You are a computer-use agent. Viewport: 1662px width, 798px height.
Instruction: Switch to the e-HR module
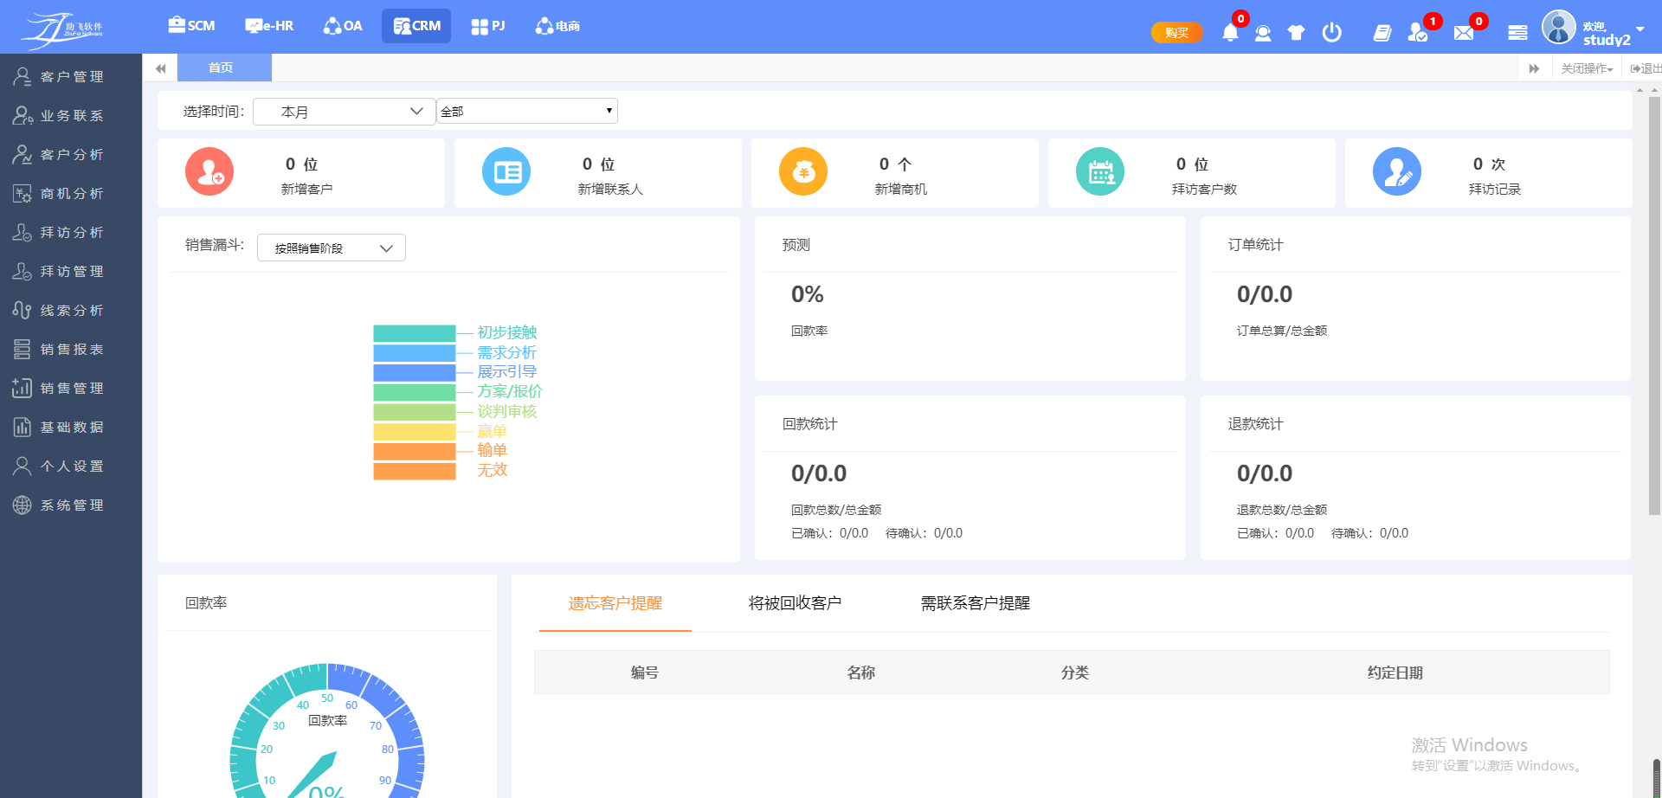tap(269, 26)
